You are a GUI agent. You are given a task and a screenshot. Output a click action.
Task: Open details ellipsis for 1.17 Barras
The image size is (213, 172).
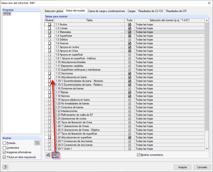coord(122,92)
